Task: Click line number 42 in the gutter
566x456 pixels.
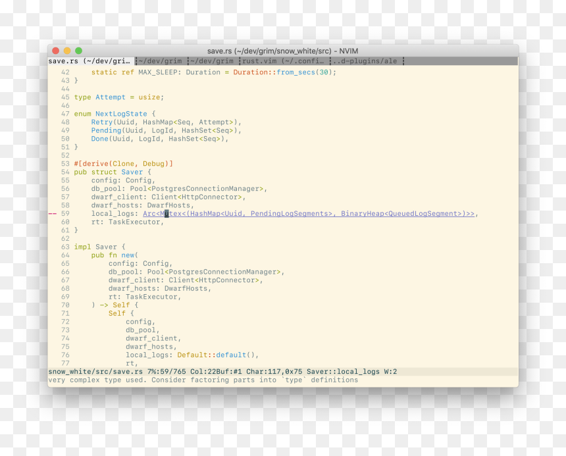Action: 65,72
